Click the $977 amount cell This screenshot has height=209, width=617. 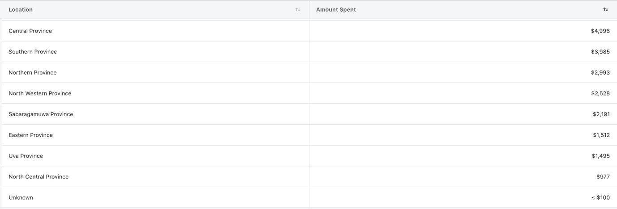[x=463, y=177]
